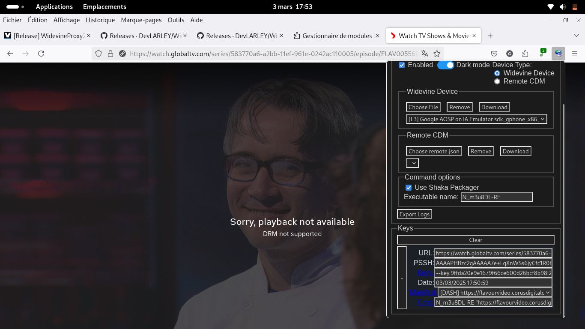Viewport: 585px width, 329px height.
Task: Click the Manifest link label
Action: click(x=422, y=293)
